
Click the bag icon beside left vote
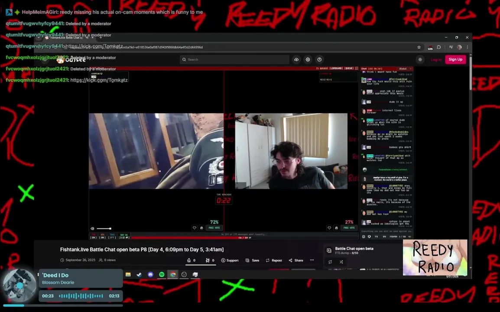click(x=201, y=228)
